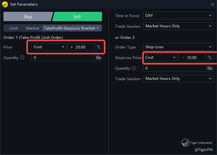This screenshot has width=217, height=155.
Task: Open the StopLoss Price Cost dropdown
Action: point(160,57)
